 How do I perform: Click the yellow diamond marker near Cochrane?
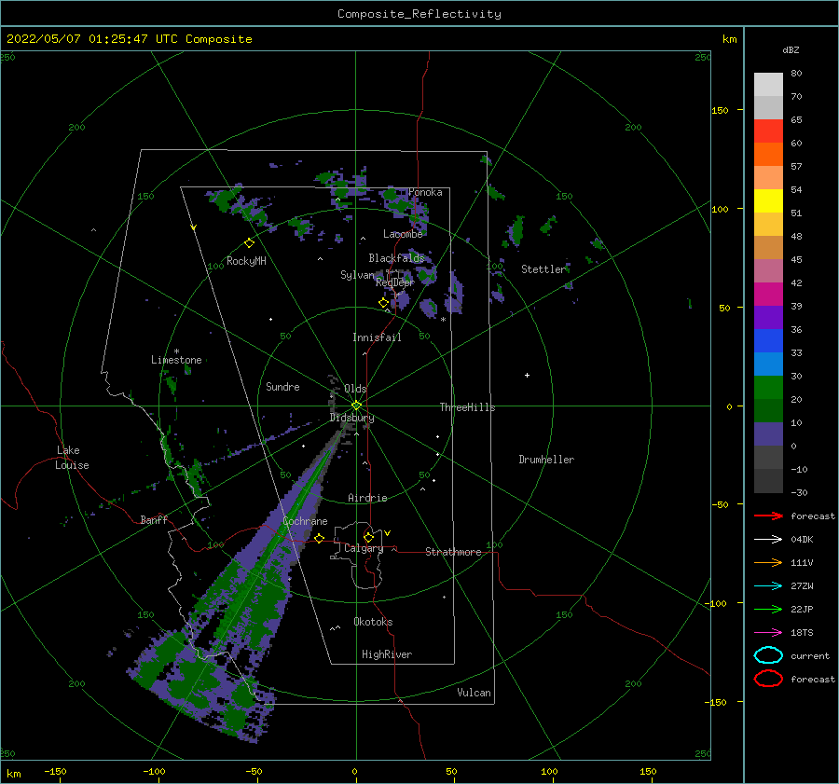coord(320,538)
